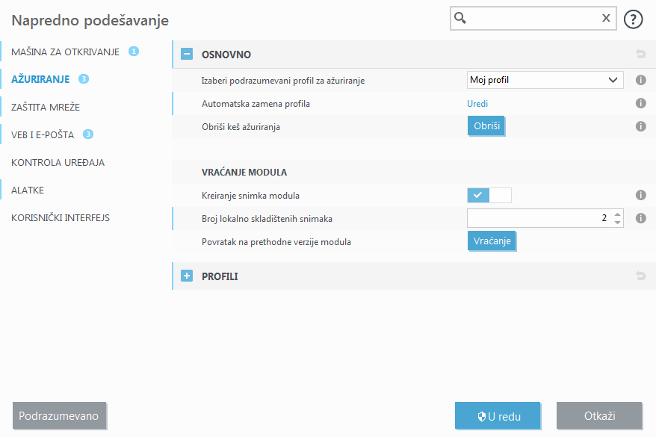Show info for Automatska zamena profila
The image size is (656, 437).
[x=640, y=103]
